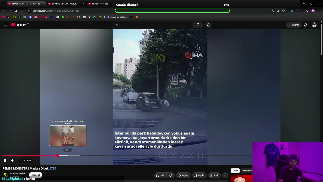Click the İndir download button
The height and width of the screenshot is (182, 323).
coord(214,175)
